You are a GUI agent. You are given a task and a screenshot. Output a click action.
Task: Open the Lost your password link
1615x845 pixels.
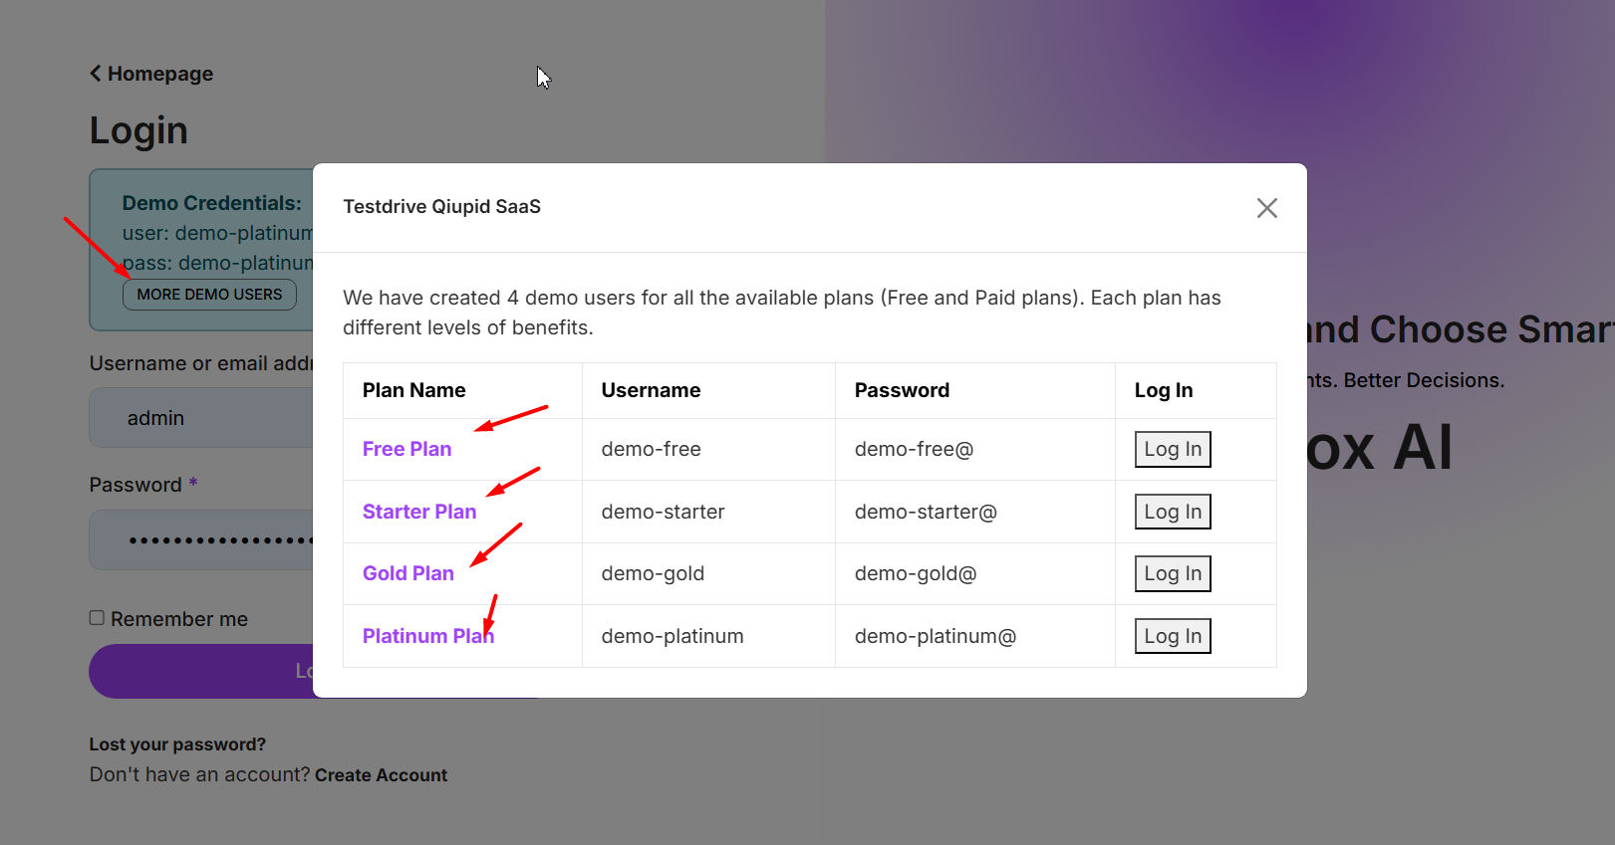177,744
